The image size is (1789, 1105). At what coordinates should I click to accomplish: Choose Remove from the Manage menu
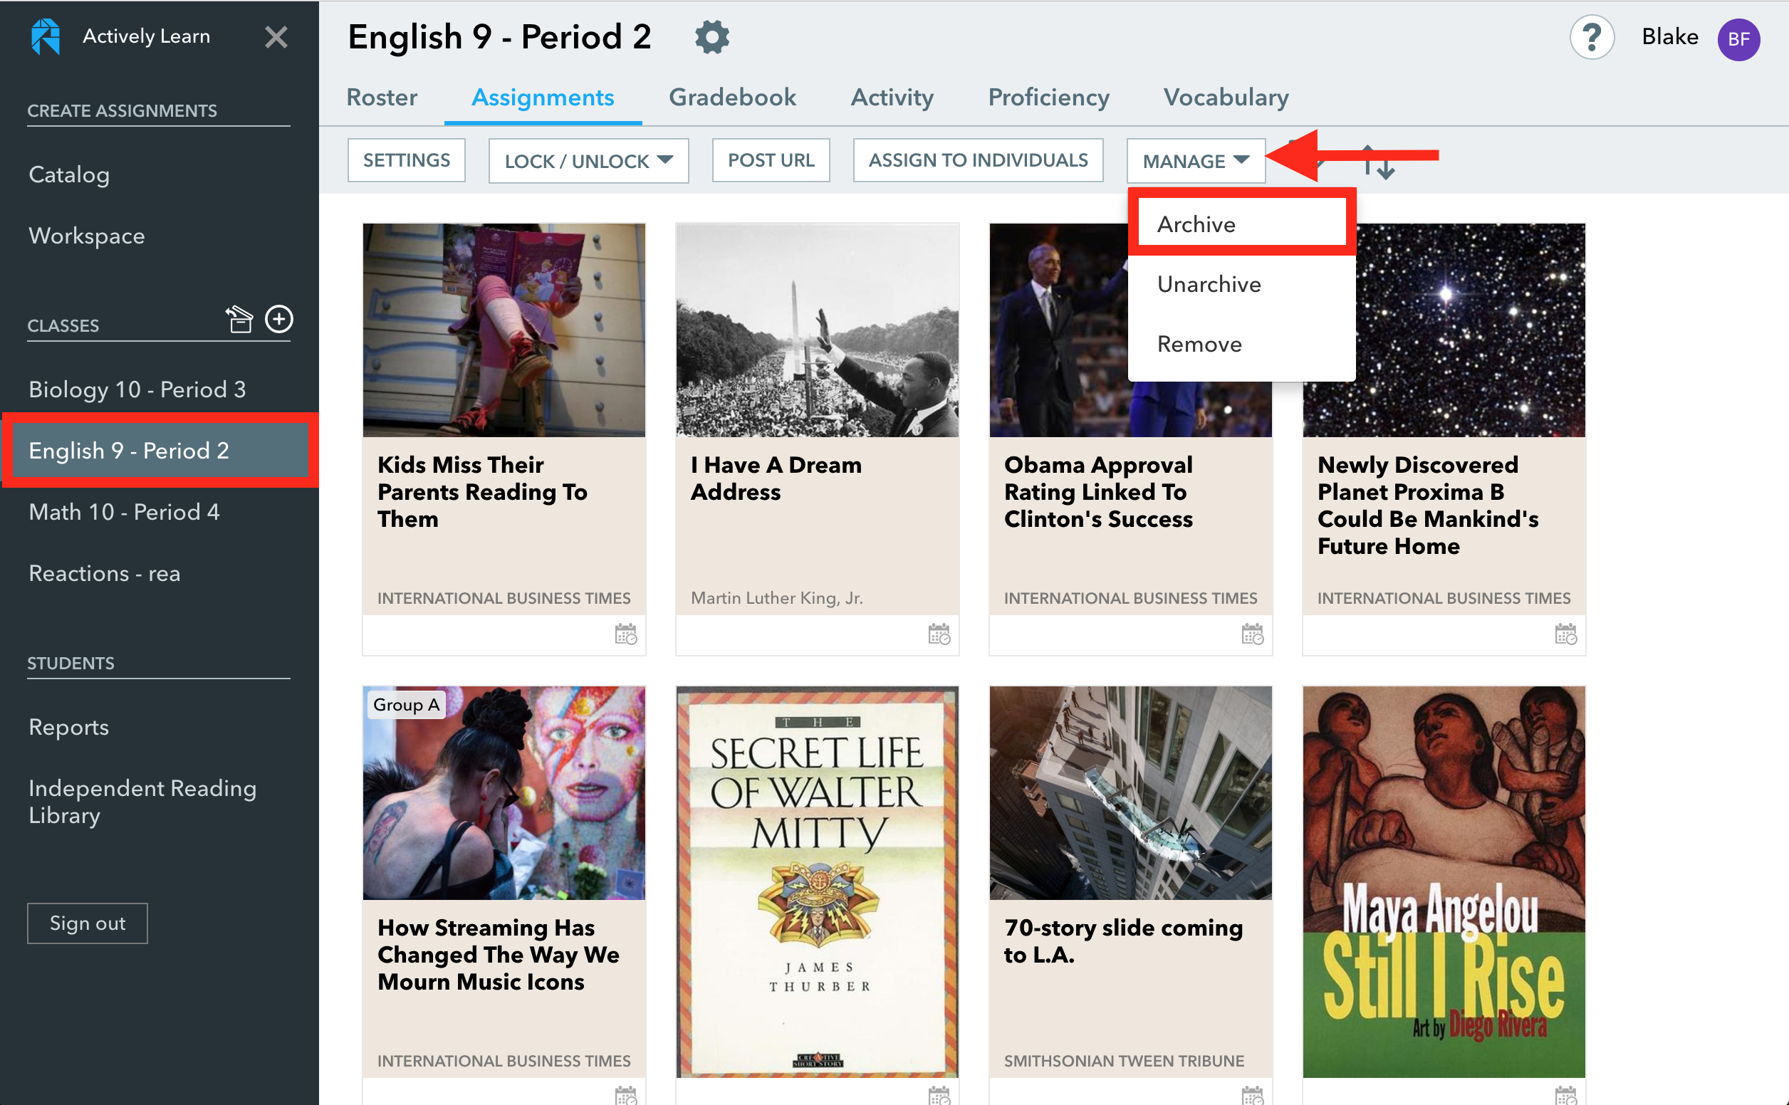tap(1241, 344)
